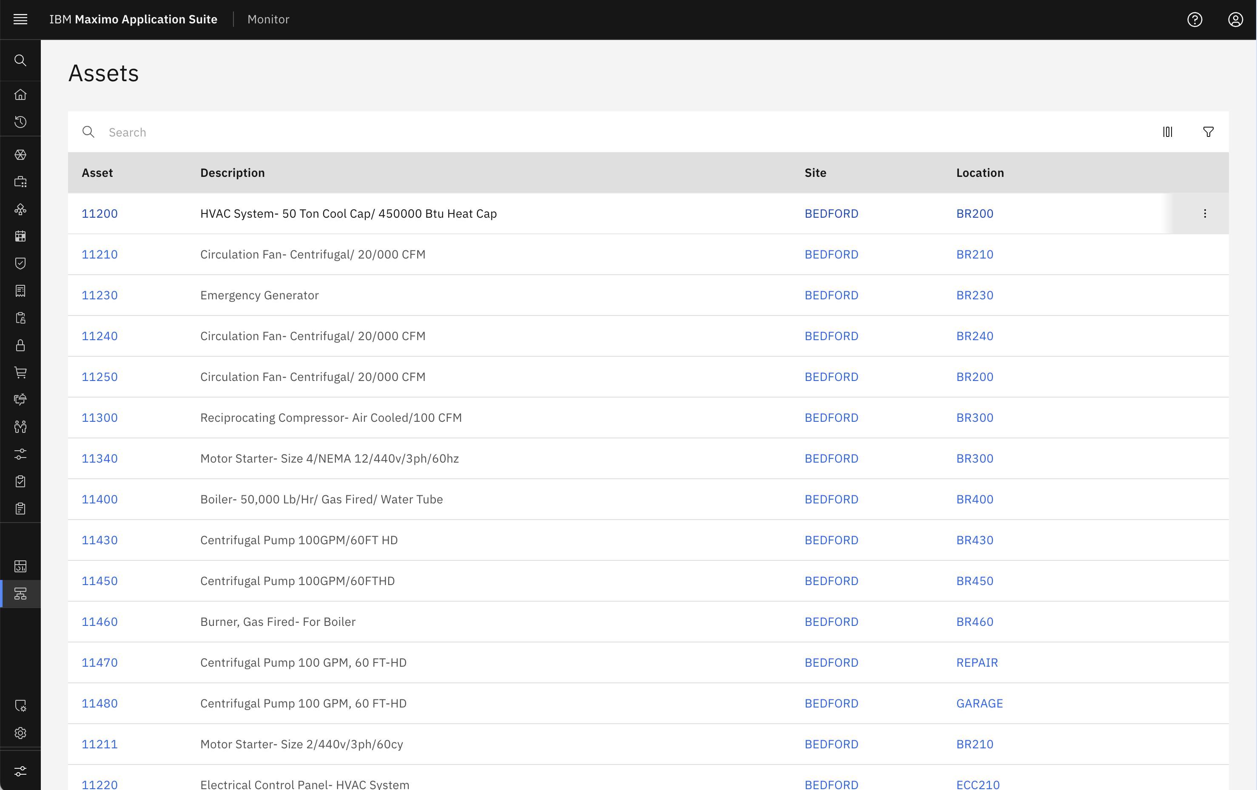1257x790 pixels.
Task: Open asset link 11200
Action: click(100, 213)
